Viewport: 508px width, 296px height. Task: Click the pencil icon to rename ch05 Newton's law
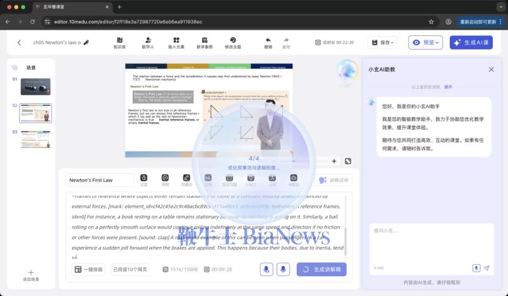[x=86, y=42]
